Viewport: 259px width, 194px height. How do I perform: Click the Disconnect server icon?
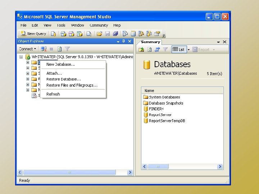click(x=44, y=49)
